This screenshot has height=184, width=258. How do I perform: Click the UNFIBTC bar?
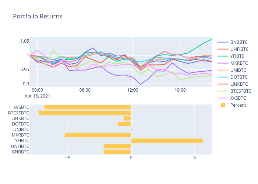pyautogui.click(x=117, y=146)
